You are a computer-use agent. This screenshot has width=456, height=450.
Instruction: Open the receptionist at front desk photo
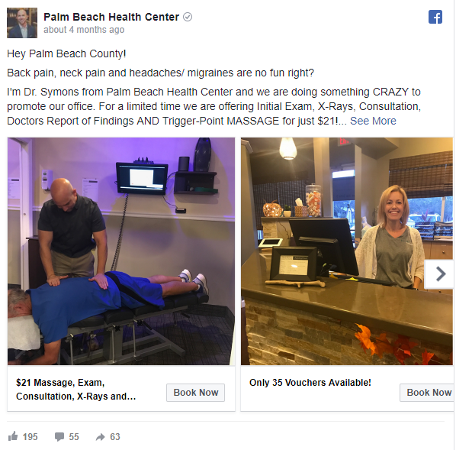(x=347, y=251)
